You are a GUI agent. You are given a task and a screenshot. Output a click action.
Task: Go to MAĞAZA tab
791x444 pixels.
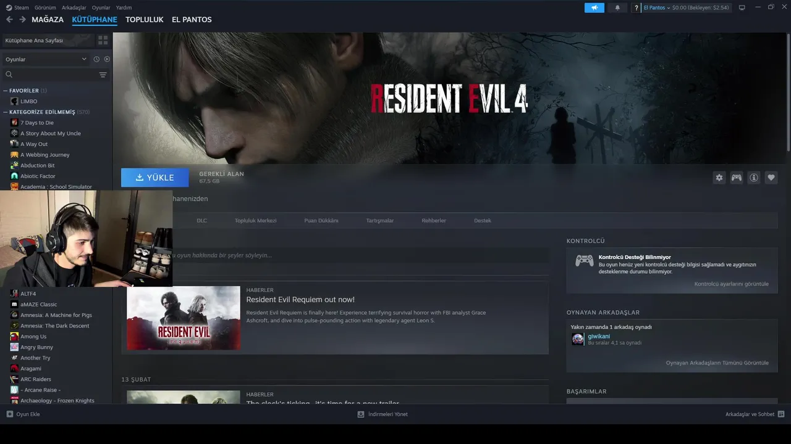click(x=48, y=20)
